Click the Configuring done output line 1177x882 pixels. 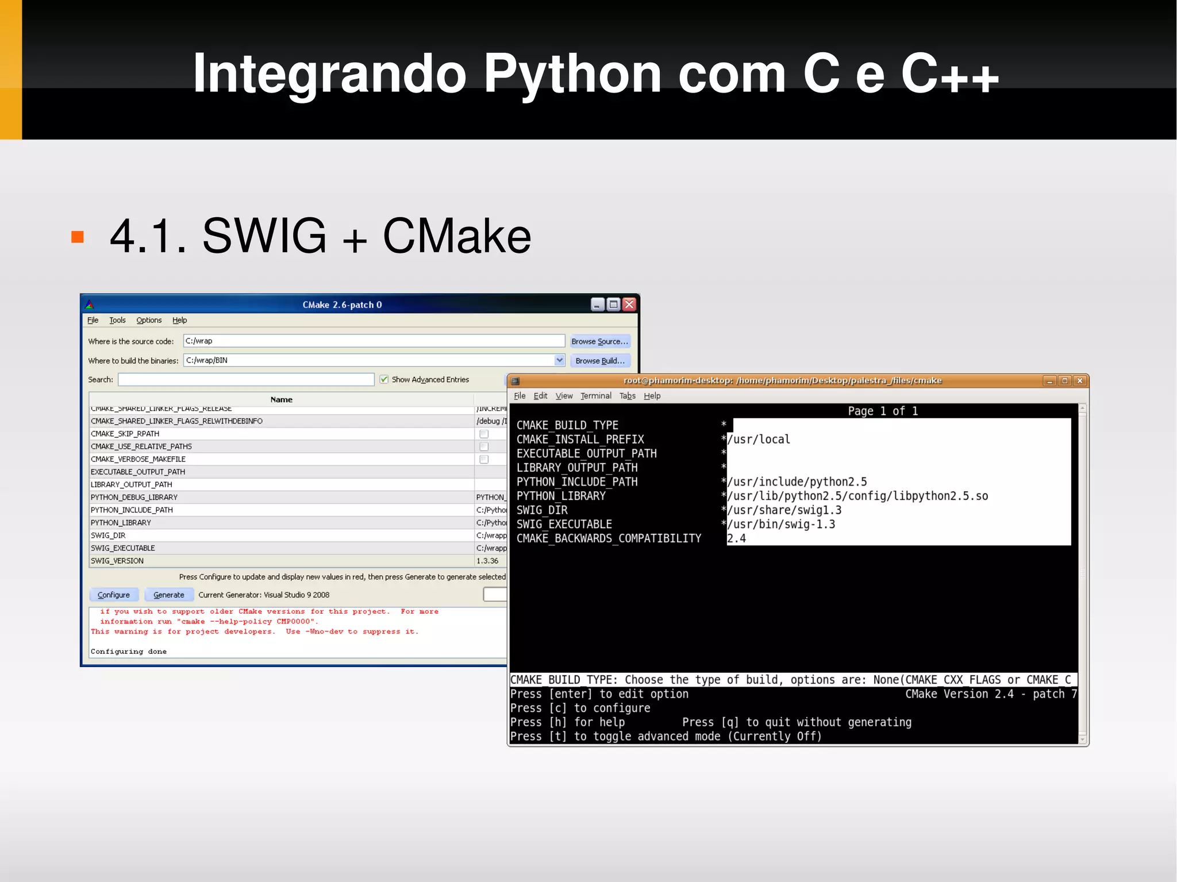pos(129,652)
